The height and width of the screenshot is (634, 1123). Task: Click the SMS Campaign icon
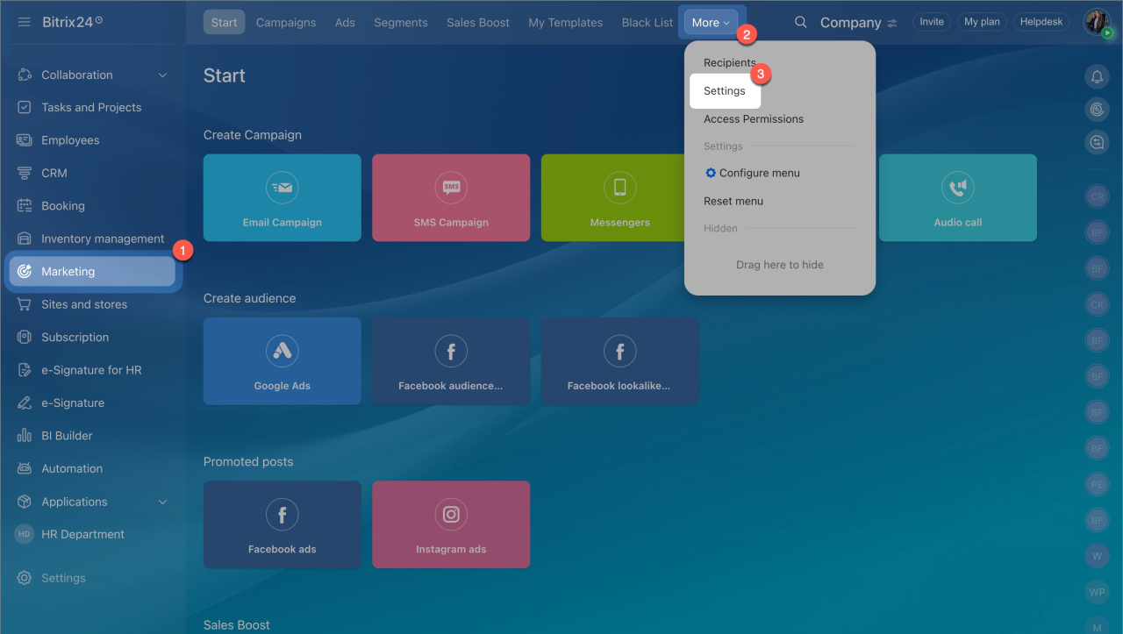[x=451, y=187]
